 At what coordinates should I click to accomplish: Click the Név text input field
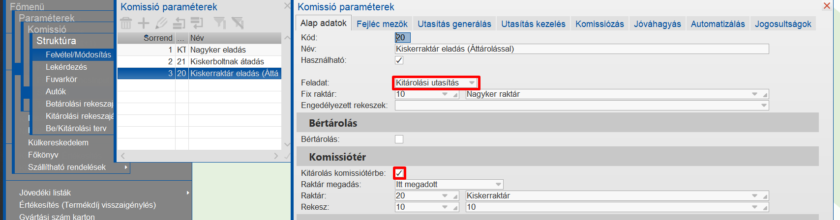tap(581, 49)
